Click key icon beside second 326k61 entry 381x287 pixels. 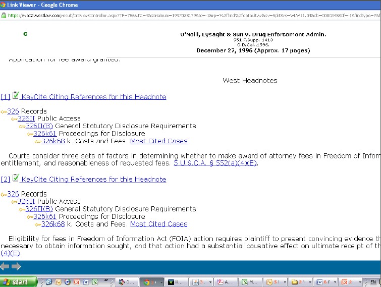point(30,217)
